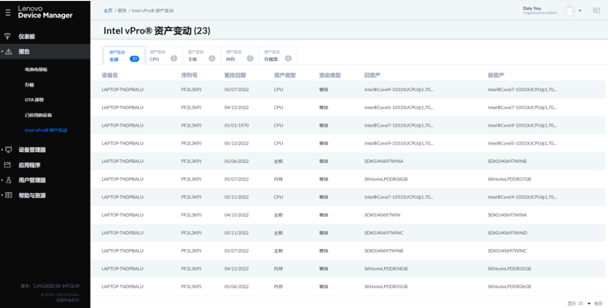Sort by the 设备名 column header
The image size is (608, 308).
110,75
